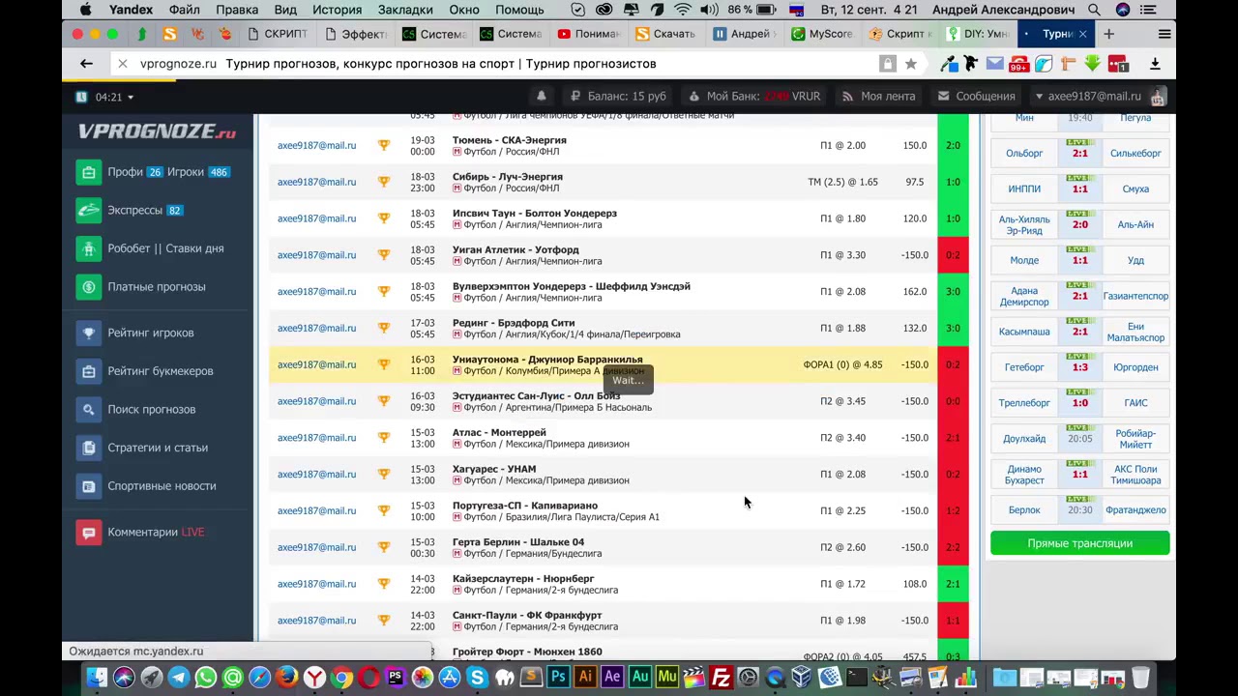Open Кайзерслаутерн - Нюрнберг match
The image size is (1238, 696).
tap(523, 579)
